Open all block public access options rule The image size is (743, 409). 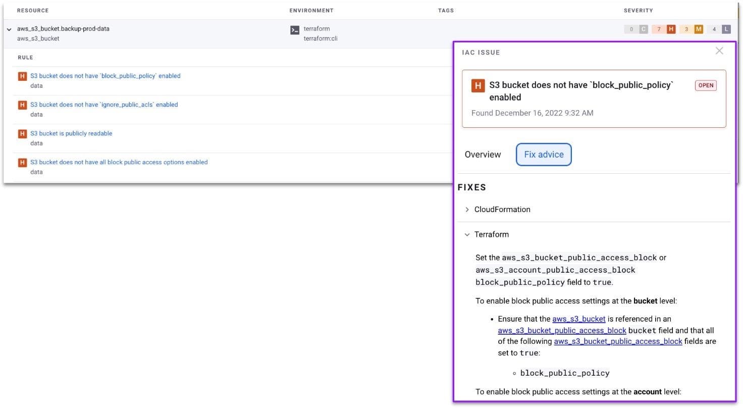click(119, 162)
